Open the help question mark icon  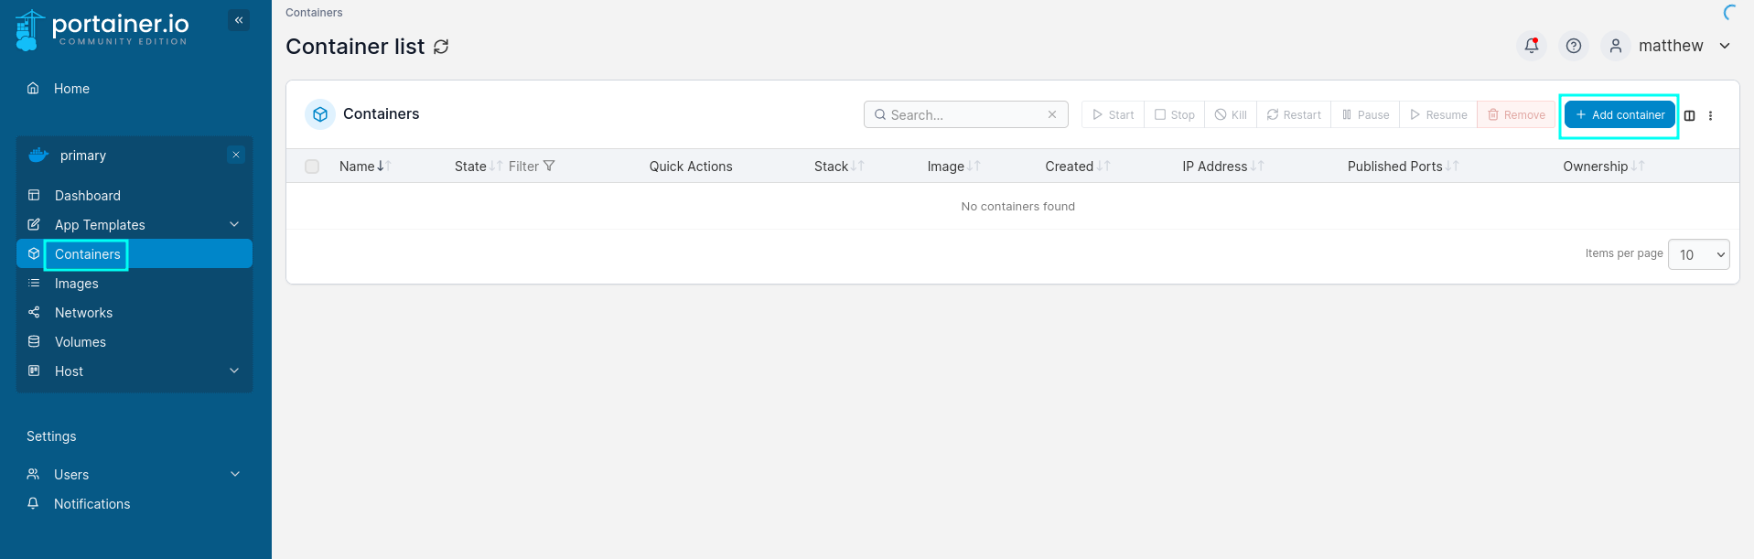(1573, 46)
